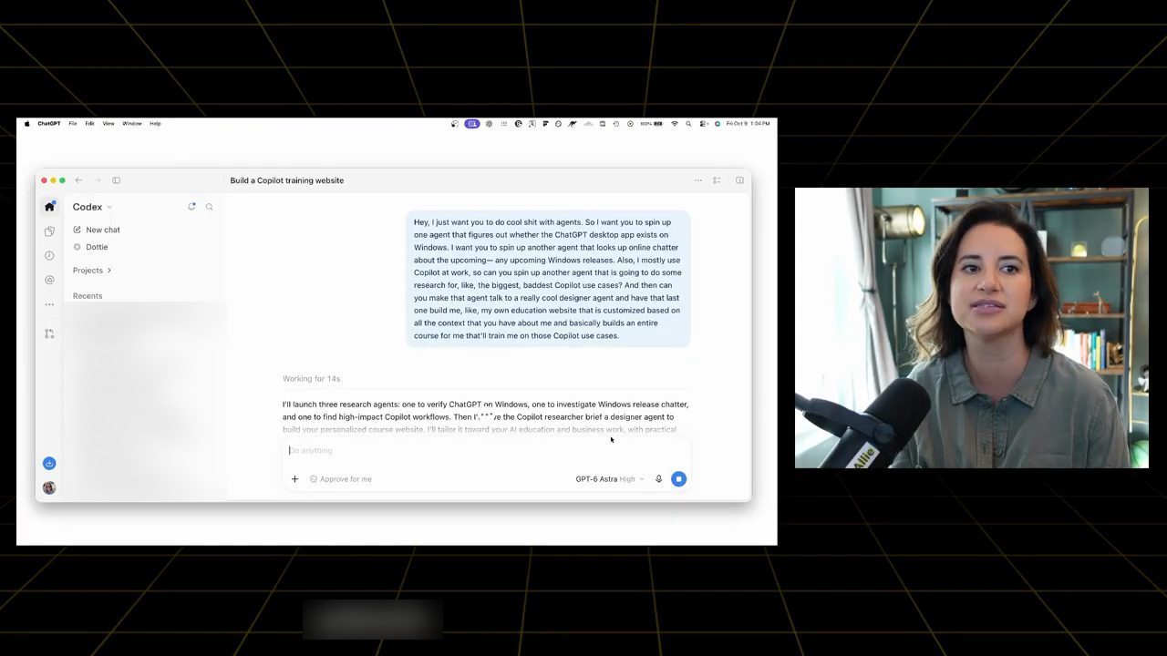Open the Window menu
This screenshot has width=1167, height=656.
[132, 124]
